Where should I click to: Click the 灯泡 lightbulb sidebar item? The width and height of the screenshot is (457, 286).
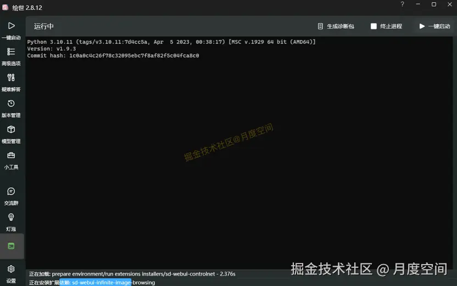point(11,222)
